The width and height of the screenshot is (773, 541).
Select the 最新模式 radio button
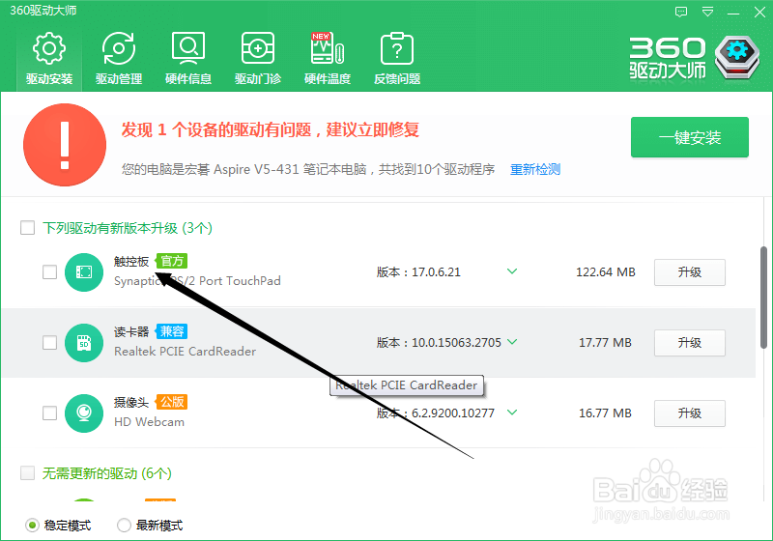[125, 526]
